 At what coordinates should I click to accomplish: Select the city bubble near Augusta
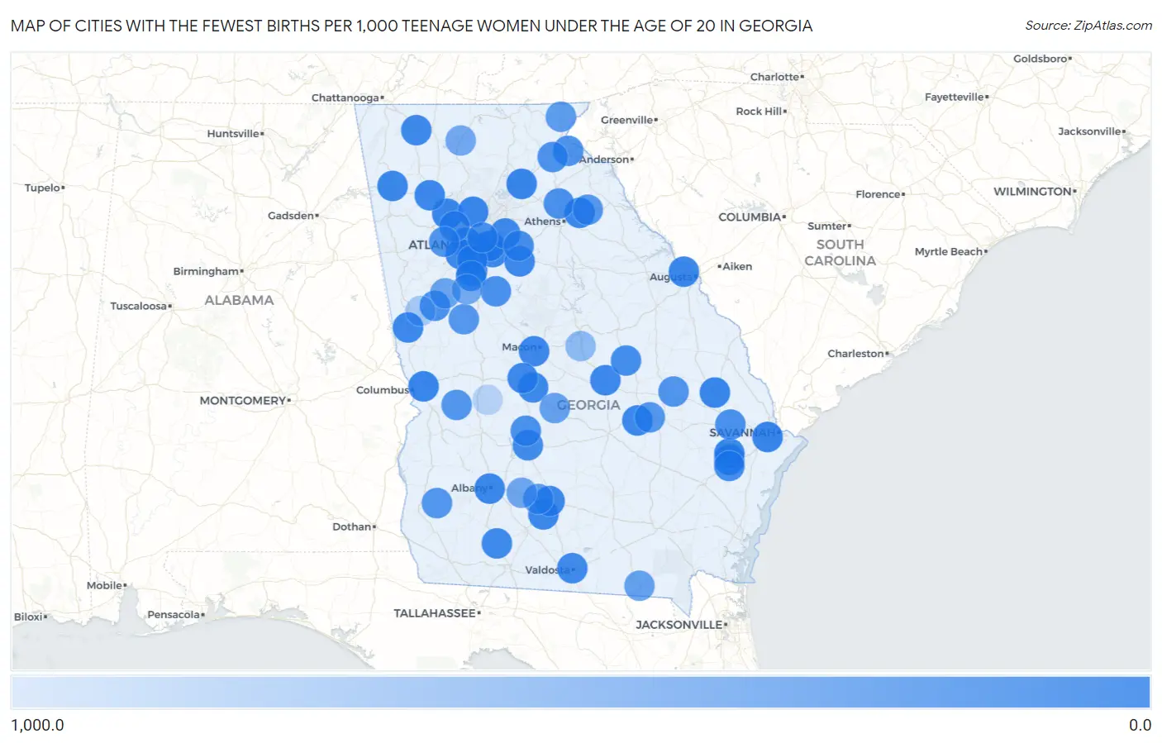[683, 272]
